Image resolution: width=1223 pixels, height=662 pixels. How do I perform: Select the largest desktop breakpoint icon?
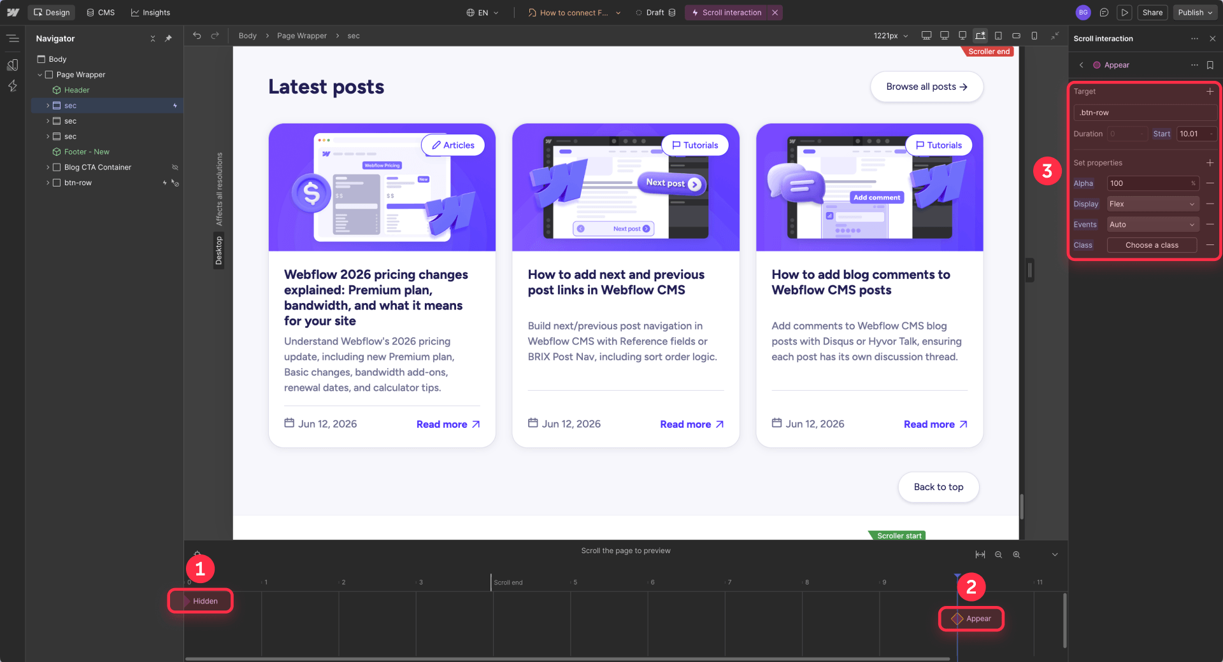927,36
